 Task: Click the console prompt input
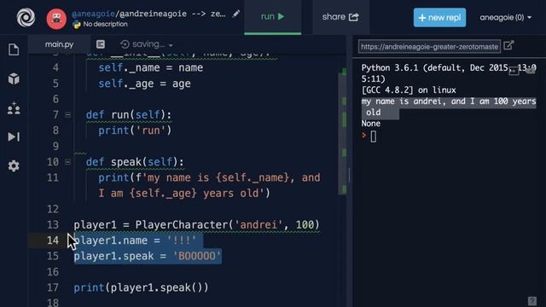click(374, 136)
